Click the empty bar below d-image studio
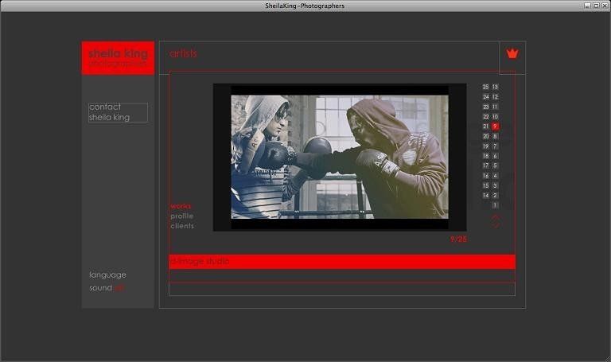The image size is (611, 362). click(341, 289)
